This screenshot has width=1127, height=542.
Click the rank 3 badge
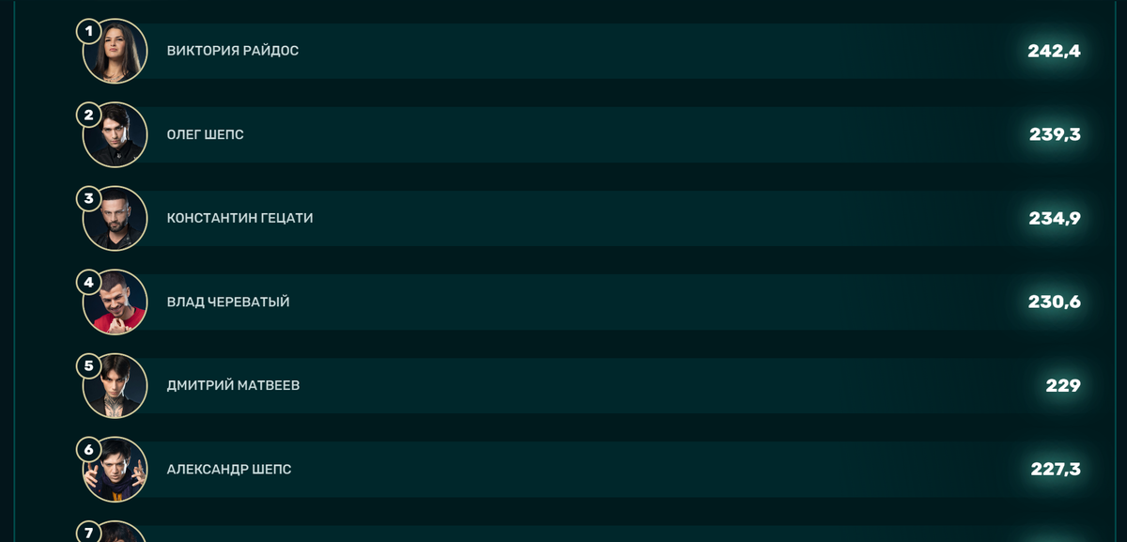click(89, 198)
